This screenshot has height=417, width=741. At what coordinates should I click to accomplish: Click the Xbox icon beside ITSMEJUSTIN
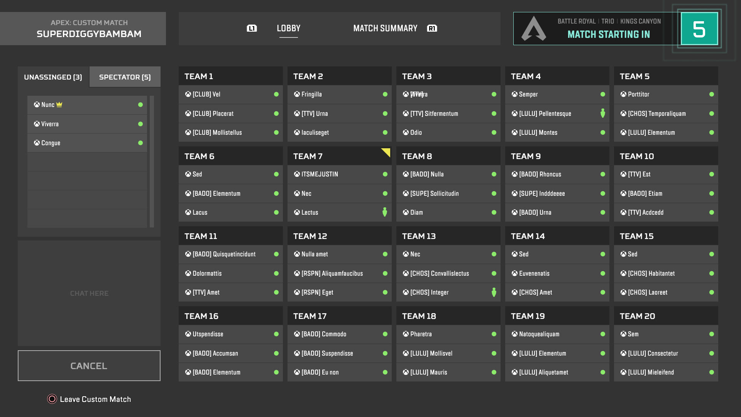click(x=297, y=174)
